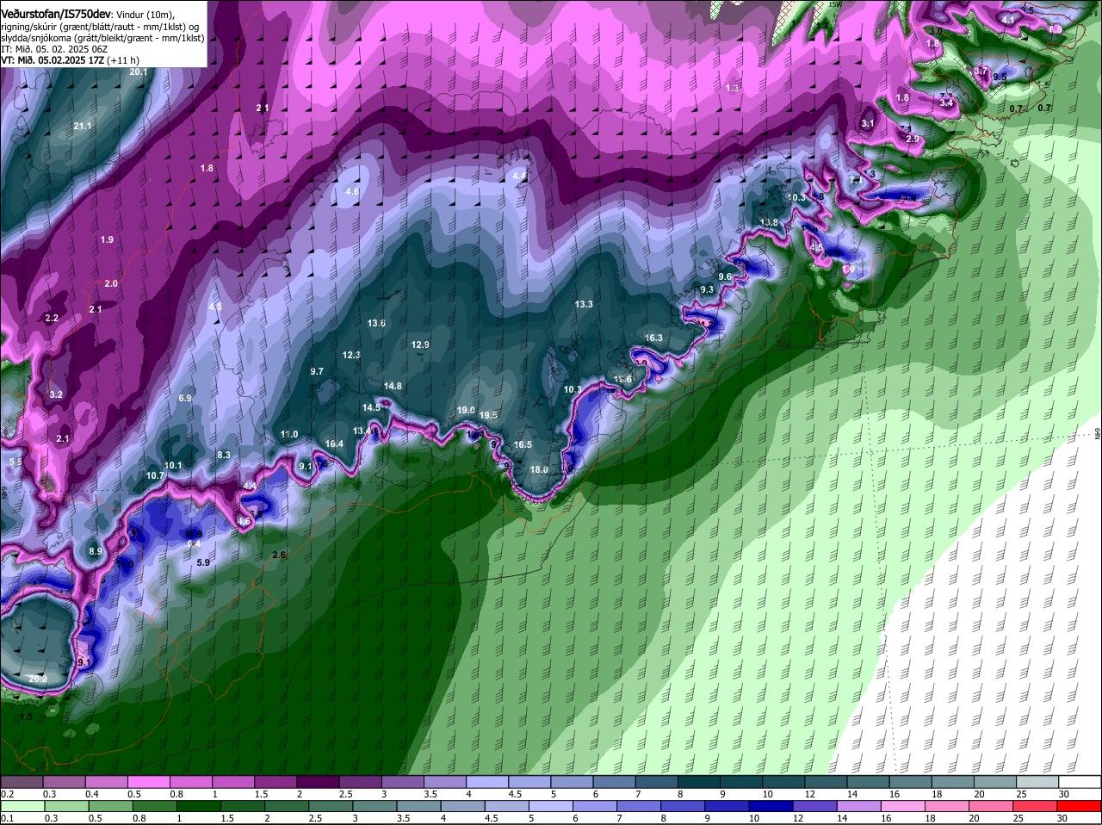Click the 9.7 precipitation label
Viewport: 1102px width, 825px height.
point(317,371)
